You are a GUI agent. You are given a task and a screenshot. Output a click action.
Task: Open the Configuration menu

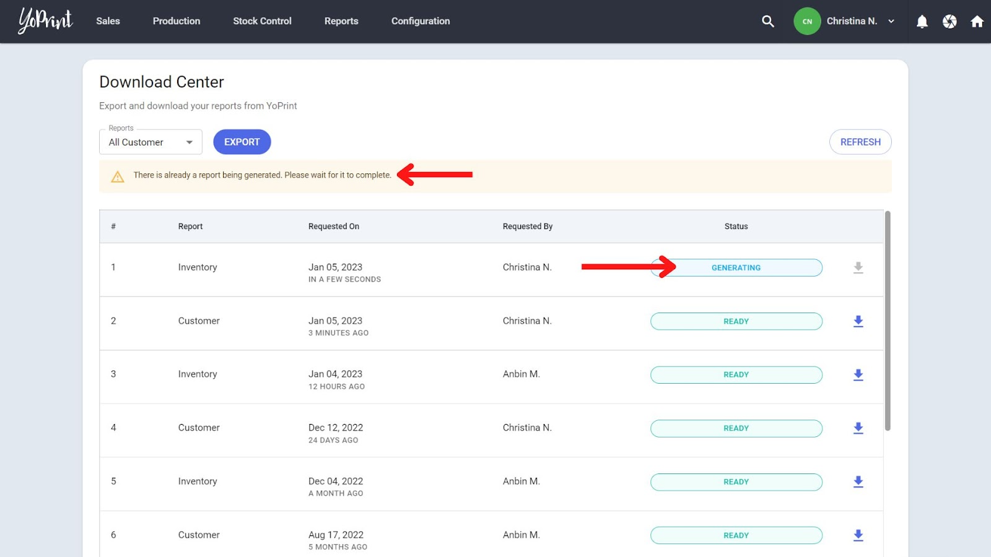[x=421, y=21]
